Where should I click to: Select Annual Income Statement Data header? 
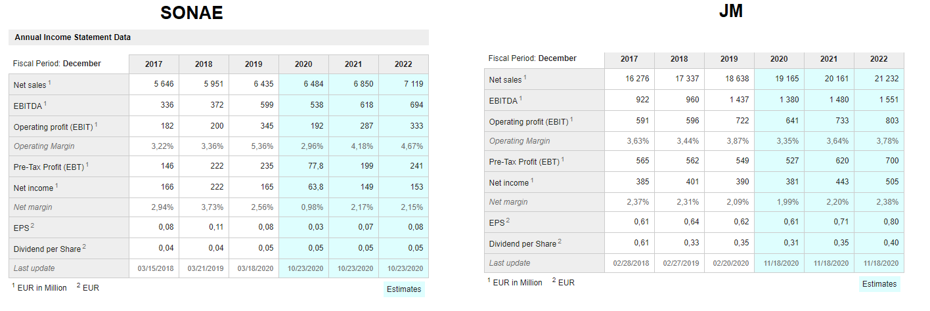pyautogui.click(x=73, y=37)
